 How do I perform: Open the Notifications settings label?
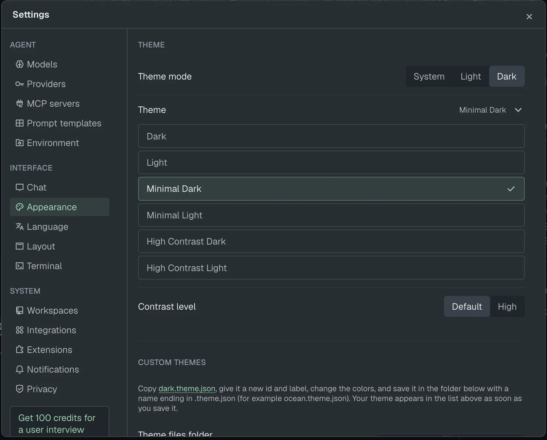pos(53,369)
